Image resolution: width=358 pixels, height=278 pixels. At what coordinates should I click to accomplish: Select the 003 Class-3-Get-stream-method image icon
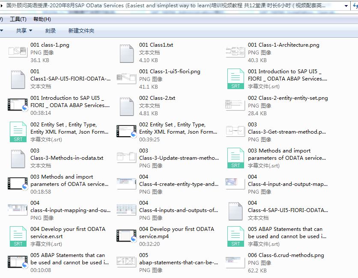(235, 131)
